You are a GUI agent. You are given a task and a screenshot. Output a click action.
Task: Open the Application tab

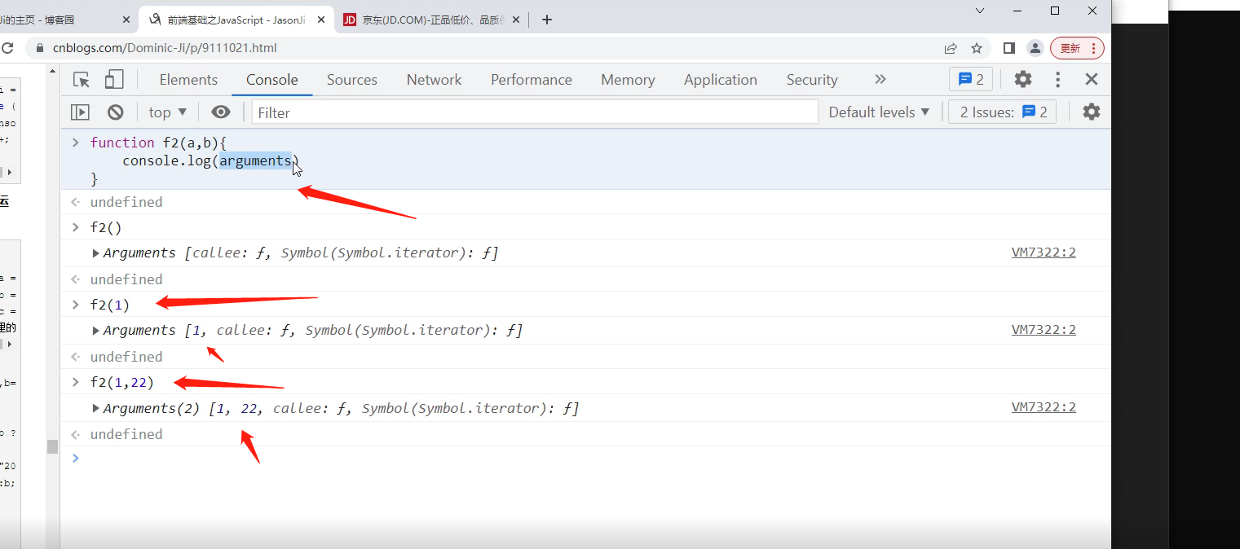click(x=721, y=79)
